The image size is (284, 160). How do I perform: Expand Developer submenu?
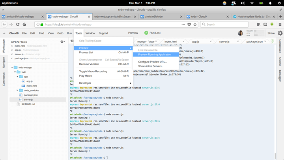click(103, 83)
